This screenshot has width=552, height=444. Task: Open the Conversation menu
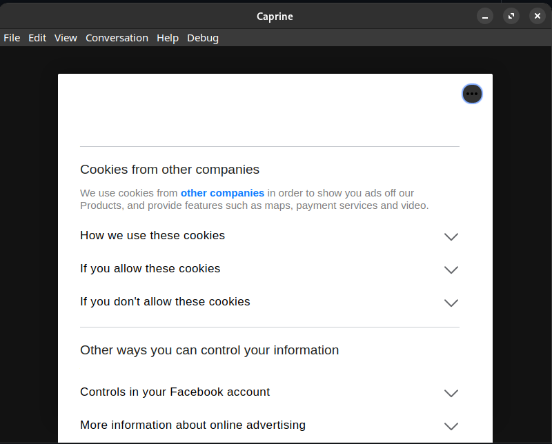[x=117, y=38]
